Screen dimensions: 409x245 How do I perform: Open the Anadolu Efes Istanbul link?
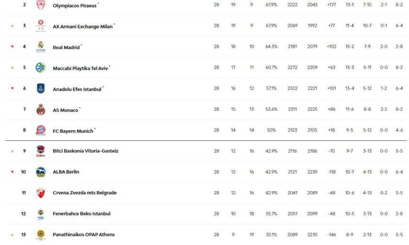click(77, 89)
